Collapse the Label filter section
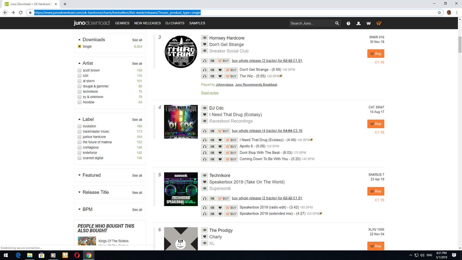The width and height of the screenshot is (462, 260). [85, 119]
